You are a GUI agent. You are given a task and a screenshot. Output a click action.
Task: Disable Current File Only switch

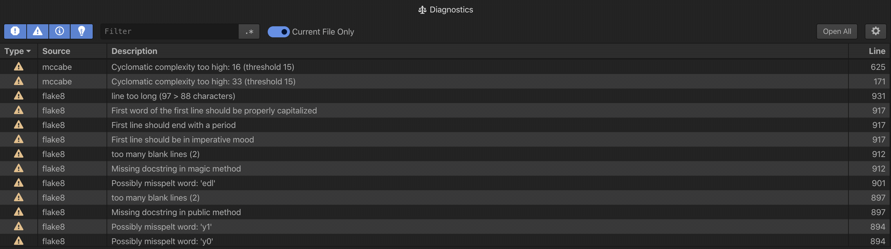click(278, 32)
